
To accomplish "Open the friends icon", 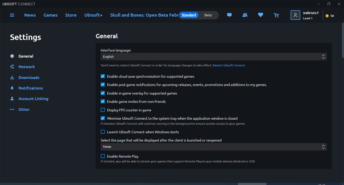I will pyautogui.click(x=245, y=15).
